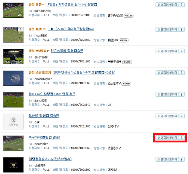Click the stadium thumbnail for alstn3846's broadcast
Screen dimensions: 188x174
14,57
